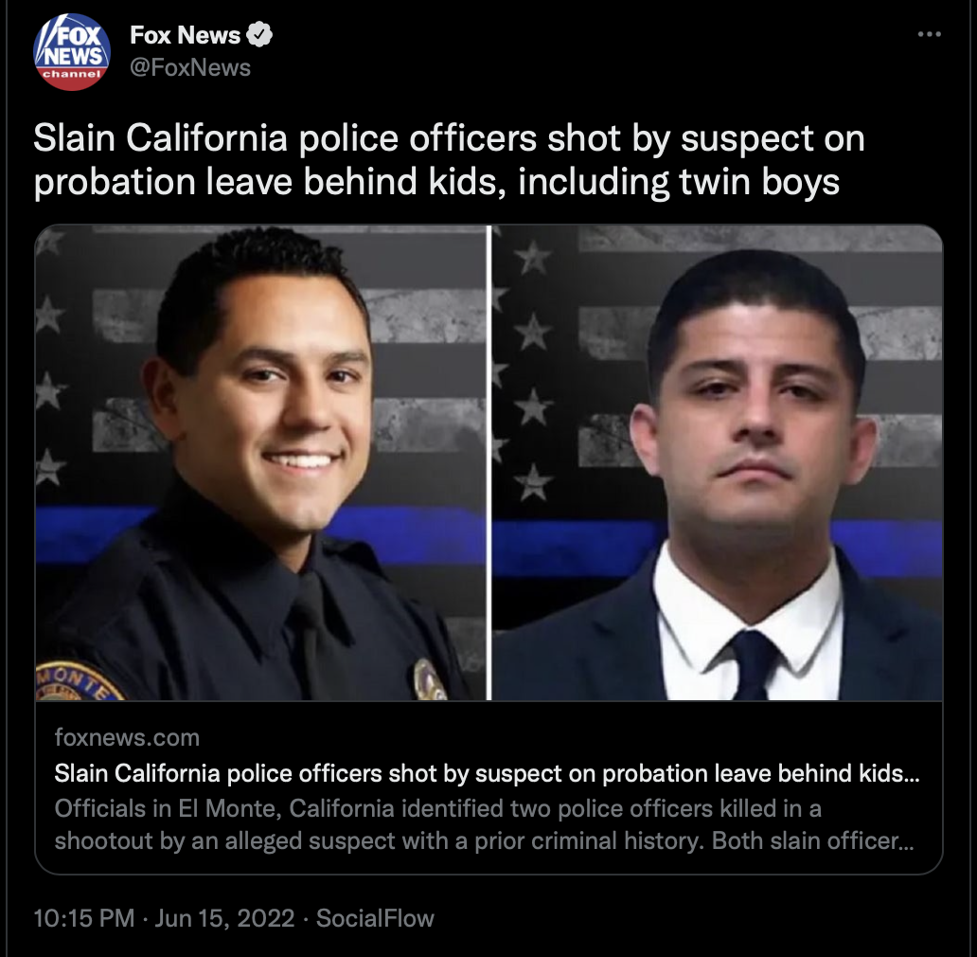
Task: Click the white divider between the two photos
Action: pos(489,462)
